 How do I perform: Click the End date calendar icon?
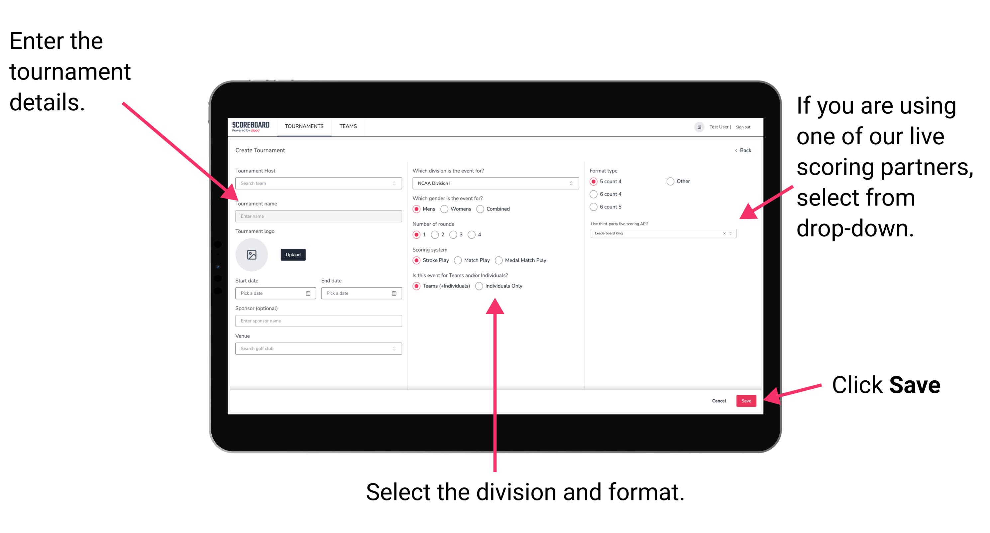point(393,293)
